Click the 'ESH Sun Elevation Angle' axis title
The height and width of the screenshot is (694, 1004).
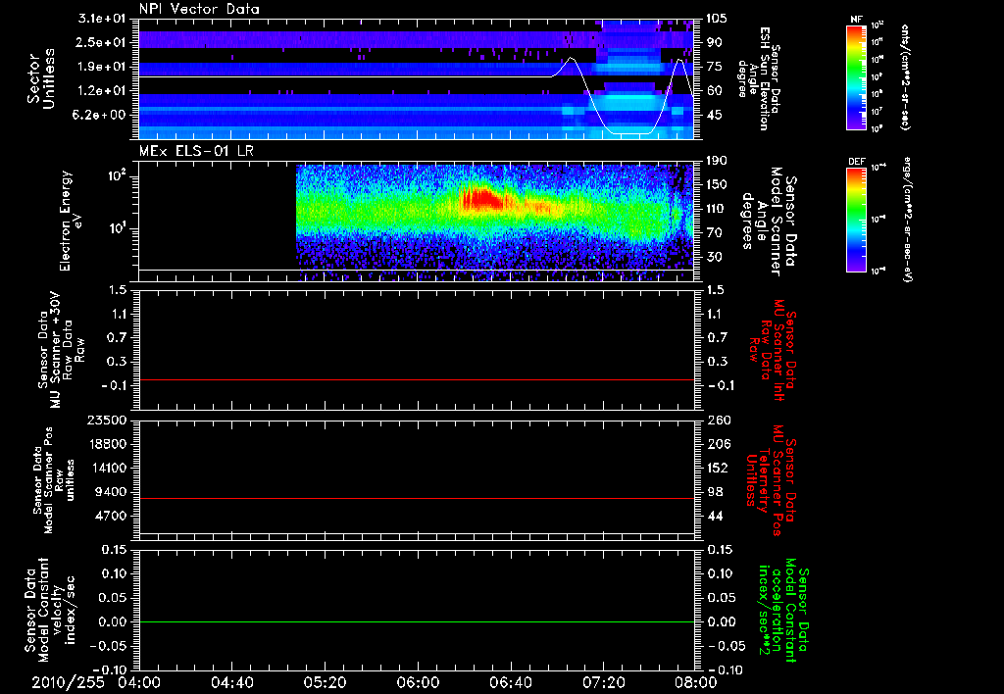point(754,78)
